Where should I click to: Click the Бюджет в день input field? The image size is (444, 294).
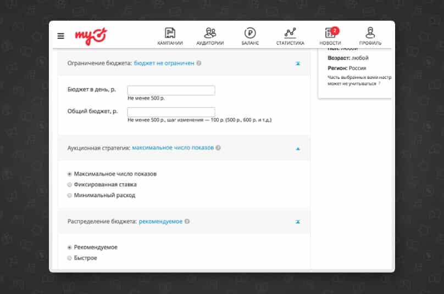171,90
